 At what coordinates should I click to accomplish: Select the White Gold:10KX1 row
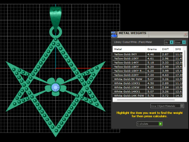pos(148,83)
